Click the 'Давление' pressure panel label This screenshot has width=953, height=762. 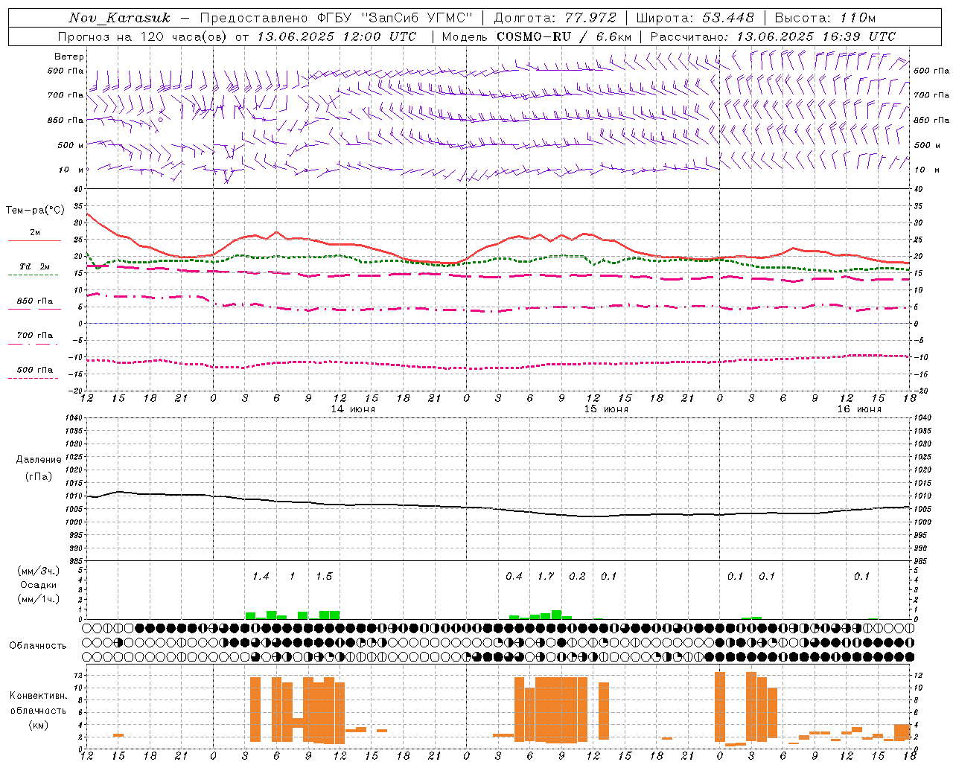point(39,460)
